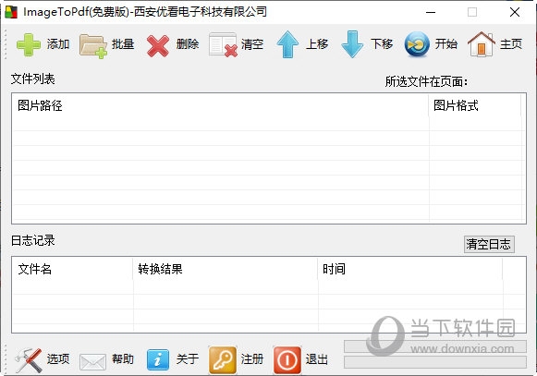The height and width of the screenshot is (376, 537).
Task: Open 选项 tools icon at bottom
Action: tap(29, 360)
